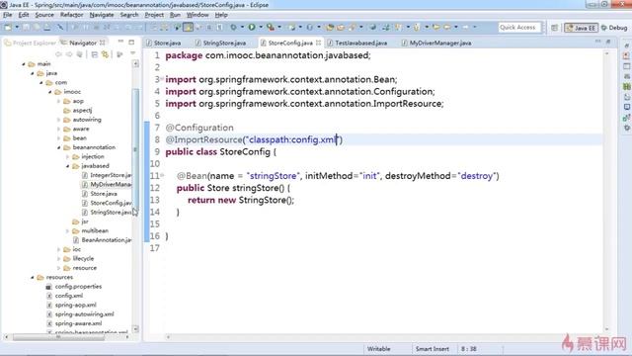Click the Search flashlight toolbar icon
Screen dimensions: 632x356
pyautogui.click(x=353, y=27)
